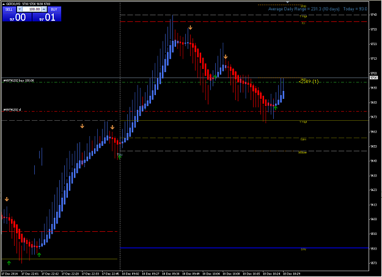Click the sell price 97 00 tile
The width and height of the screenshot is (382, 277).
pos(17,17)
